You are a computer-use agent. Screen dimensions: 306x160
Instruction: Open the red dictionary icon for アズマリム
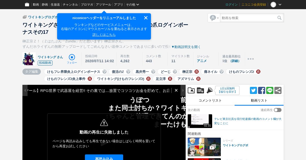coord(198,79)
